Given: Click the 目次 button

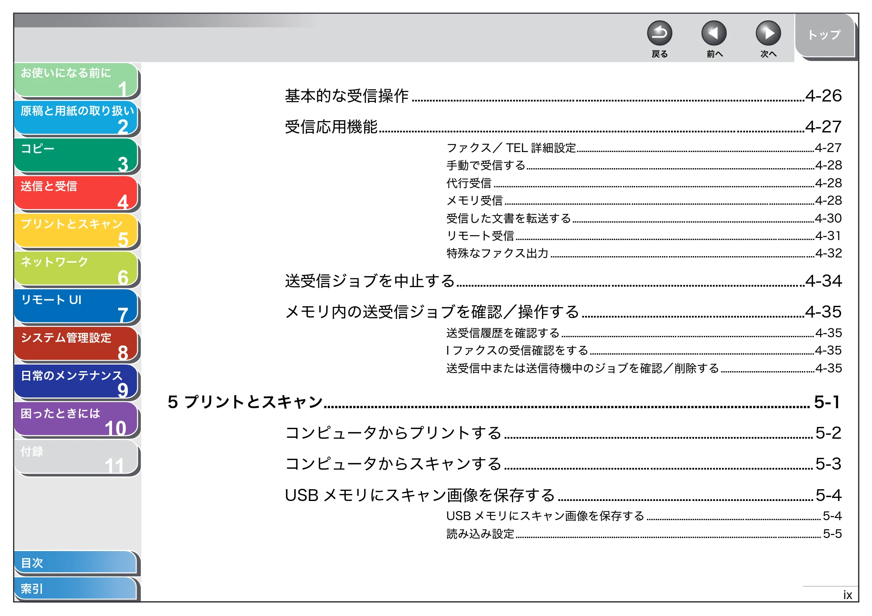Looking at the screenshot, I should click(76, 563).
